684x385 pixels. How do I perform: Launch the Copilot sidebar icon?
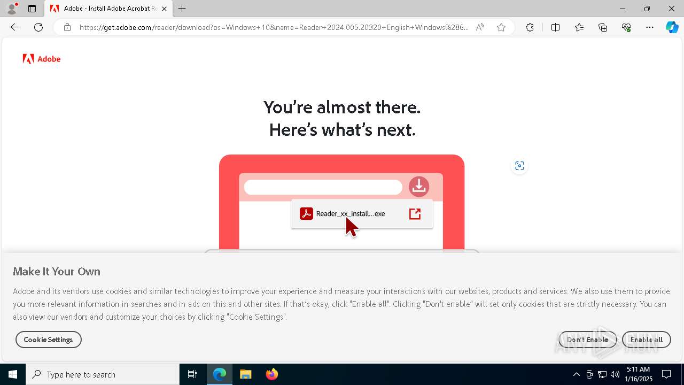[x=672, y=27]
